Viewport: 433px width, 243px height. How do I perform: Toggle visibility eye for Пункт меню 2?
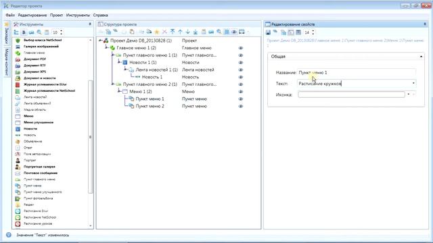(x=241, y=106)
